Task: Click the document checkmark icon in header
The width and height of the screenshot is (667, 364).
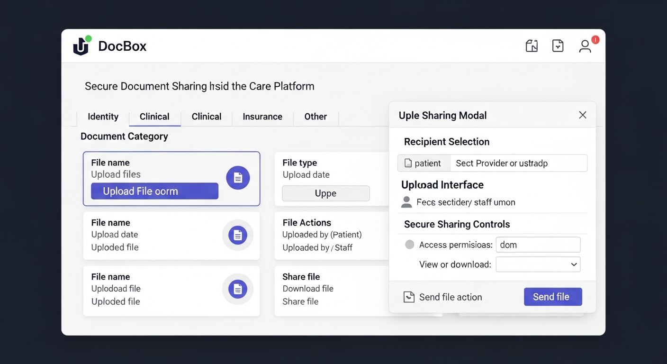Action: pos(558,46)
